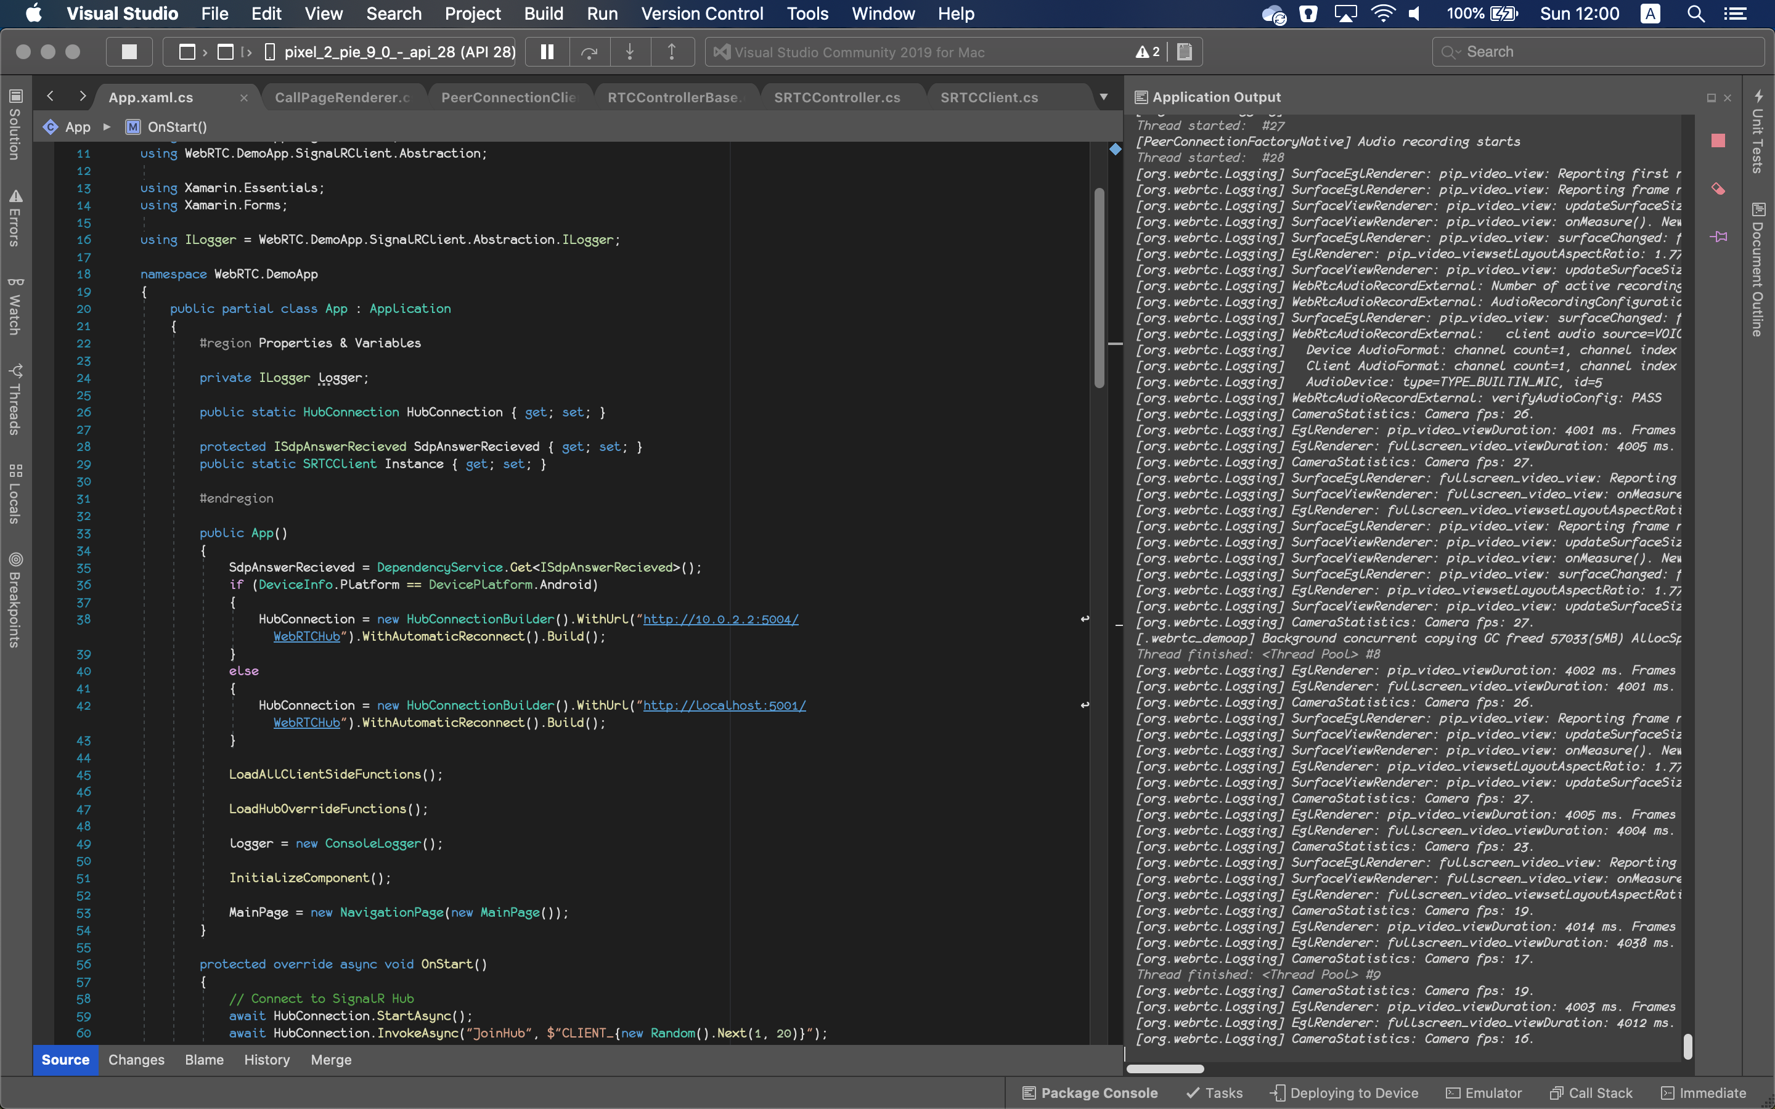1775x1109 pixels.
Task: Open the Version Control menu
Action: pos(702,13)
